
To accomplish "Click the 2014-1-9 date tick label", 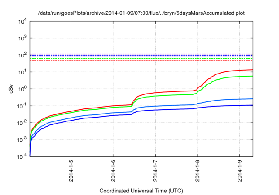I will coord(240,170).
